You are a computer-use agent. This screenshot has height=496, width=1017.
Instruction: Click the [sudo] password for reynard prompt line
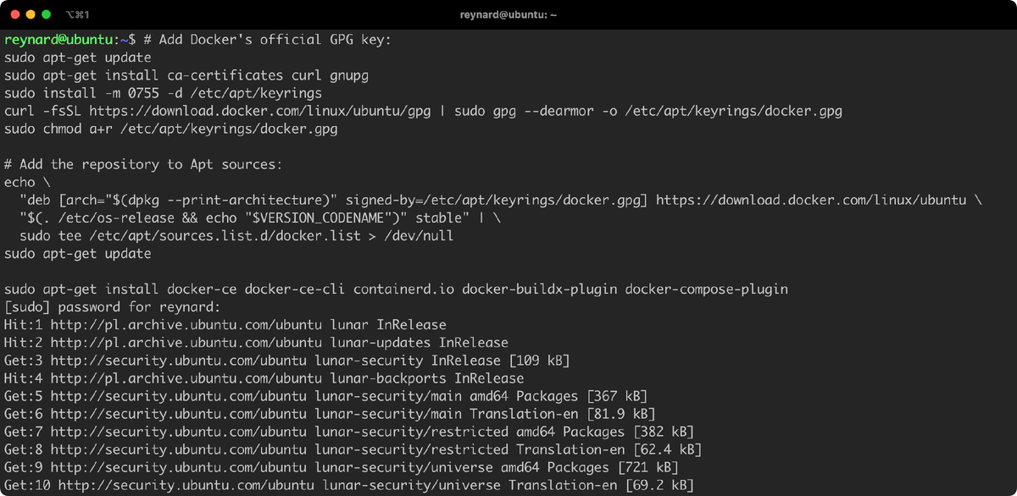click(x=112, y=307)
